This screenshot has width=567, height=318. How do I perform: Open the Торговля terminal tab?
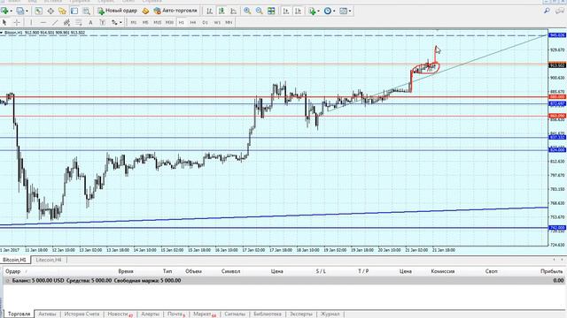(x=19, y=314)
